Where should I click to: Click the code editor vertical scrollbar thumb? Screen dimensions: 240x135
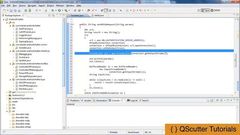click(235, 60)
